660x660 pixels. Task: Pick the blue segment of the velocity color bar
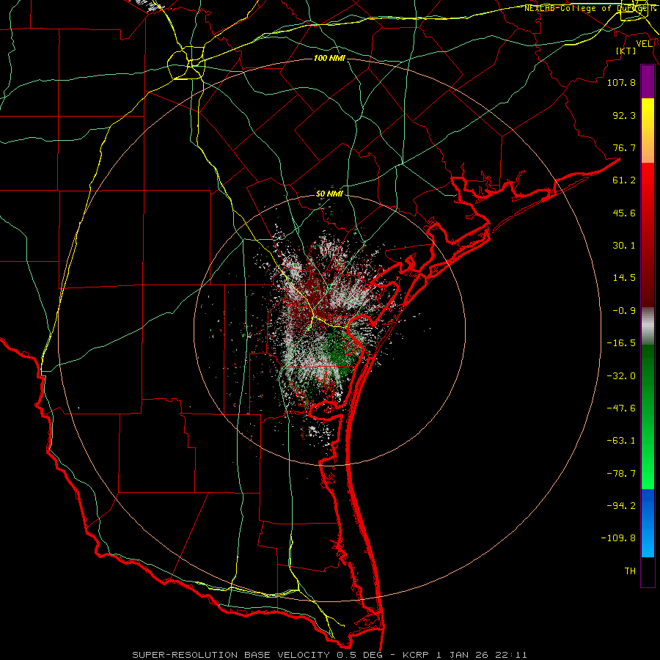[648, 523]
